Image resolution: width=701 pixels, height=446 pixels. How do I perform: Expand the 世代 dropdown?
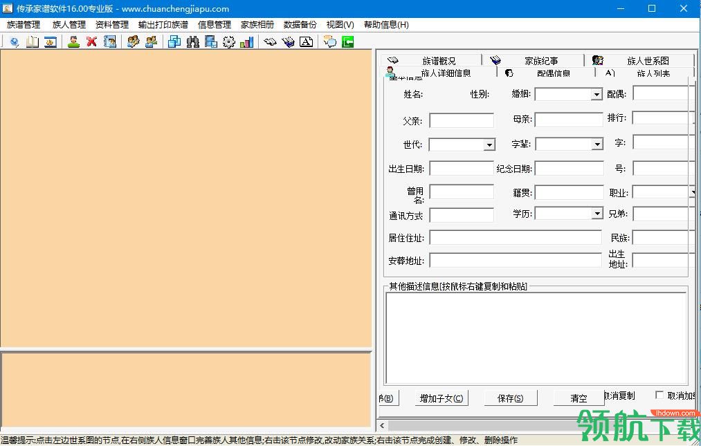pyautogui.click(x=489, y=145)
